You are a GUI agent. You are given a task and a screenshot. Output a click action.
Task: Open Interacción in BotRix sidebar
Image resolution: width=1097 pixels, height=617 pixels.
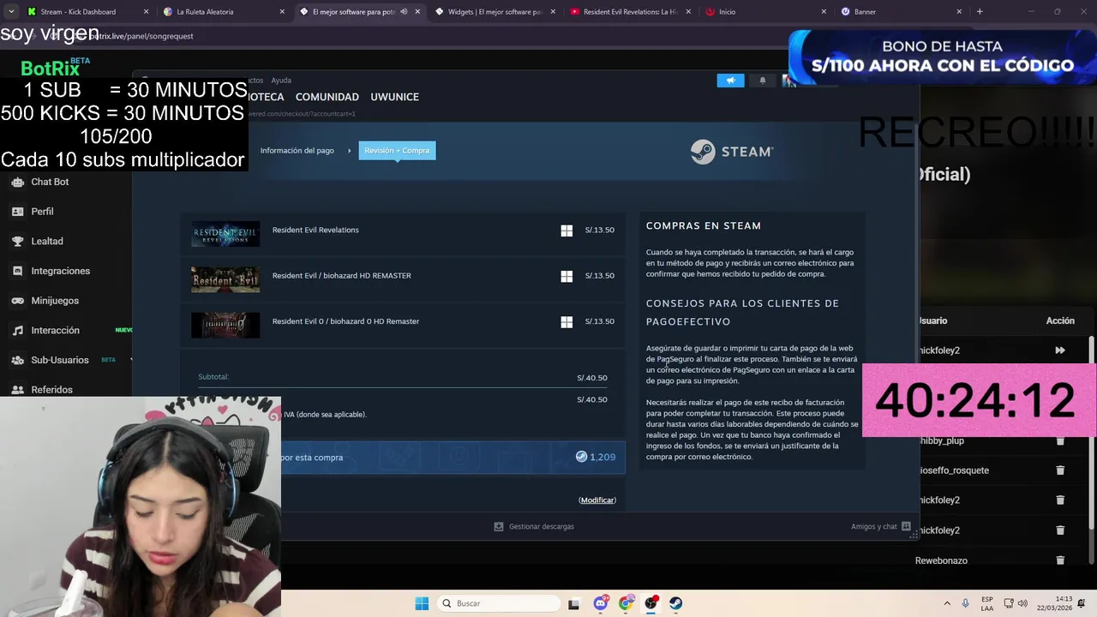tap(55, 331)
